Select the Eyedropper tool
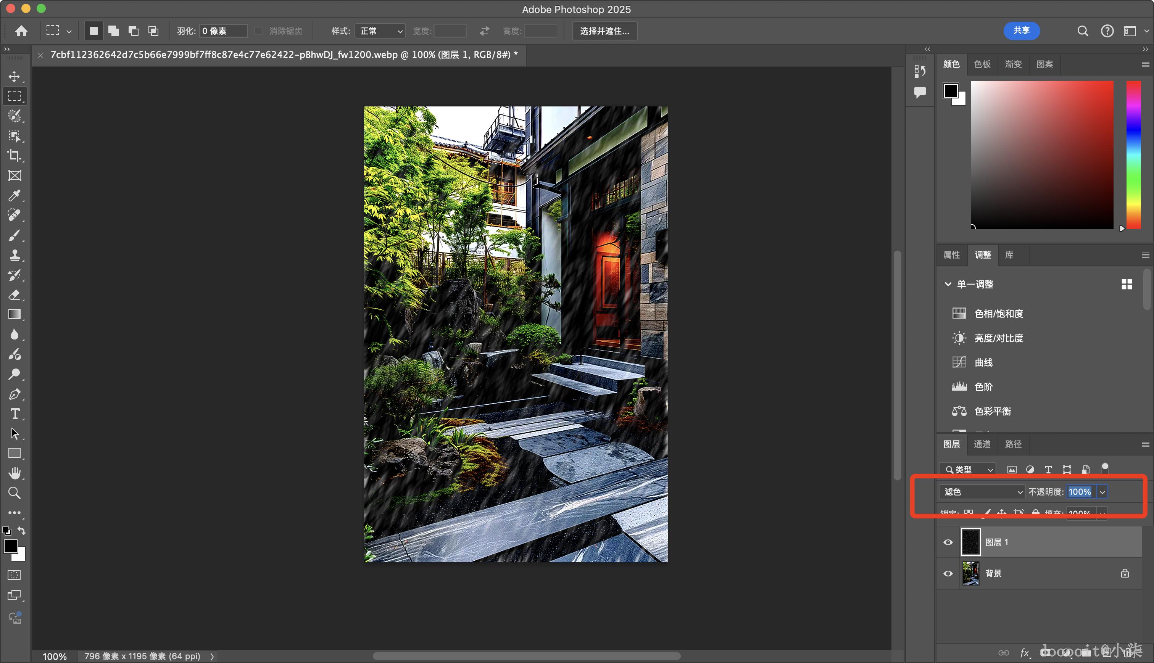 pyautogui.click(x=15, y=195)
